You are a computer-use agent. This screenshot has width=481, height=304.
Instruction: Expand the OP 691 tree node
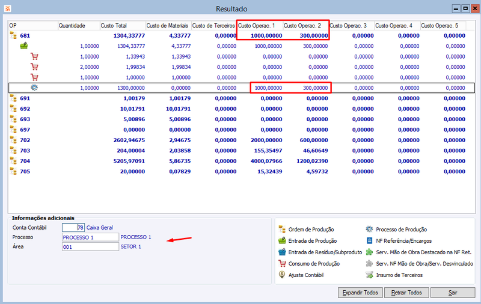13,98
